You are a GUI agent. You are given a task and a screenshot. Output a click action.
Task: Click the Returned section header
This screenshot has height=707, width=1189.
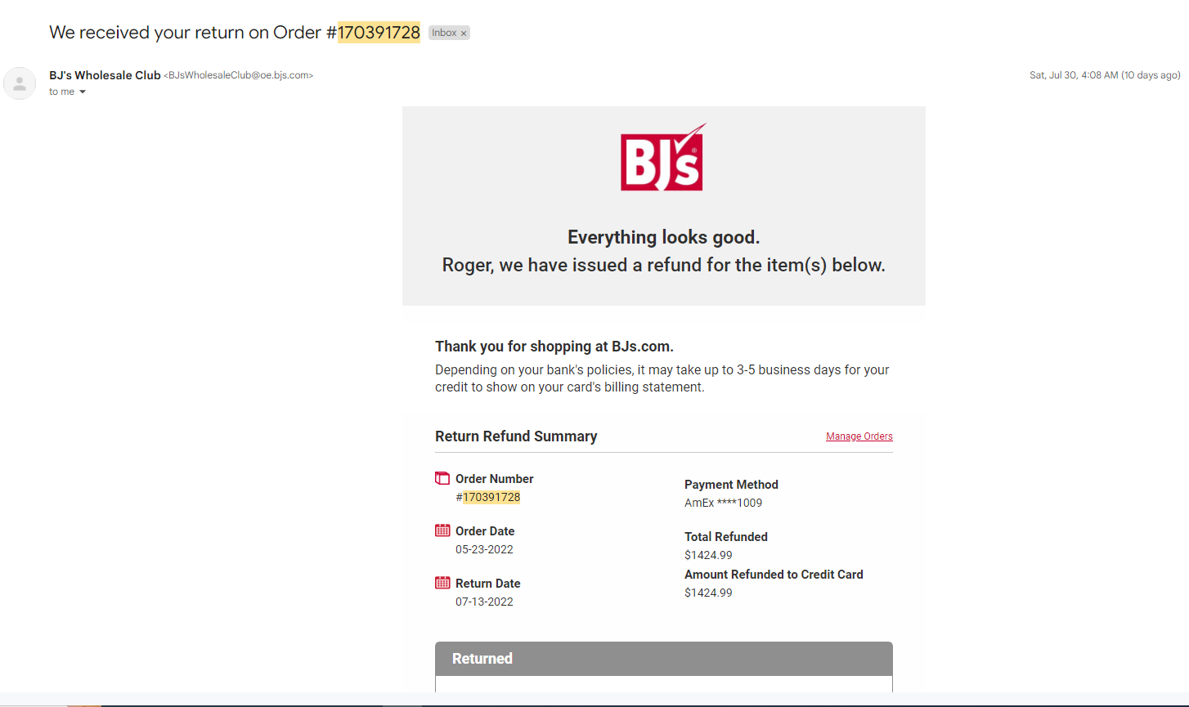pos(664,659)
